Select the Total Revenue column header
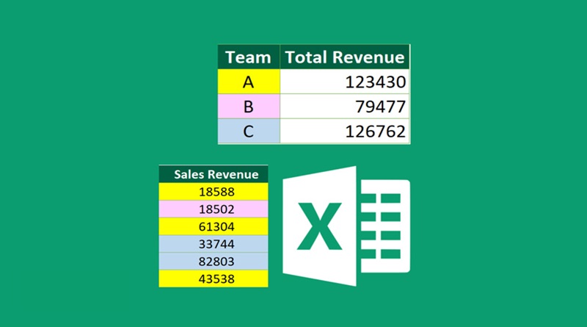 coord(344,57)
